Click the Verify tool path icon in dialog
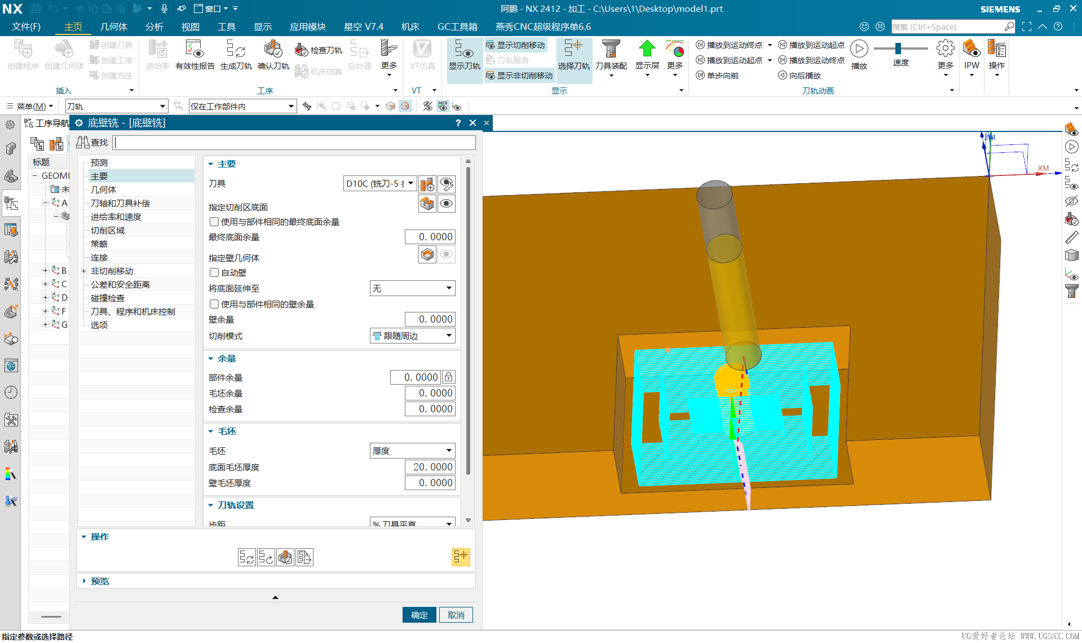This screenshot has width=1082, height=643. point(285,557)
